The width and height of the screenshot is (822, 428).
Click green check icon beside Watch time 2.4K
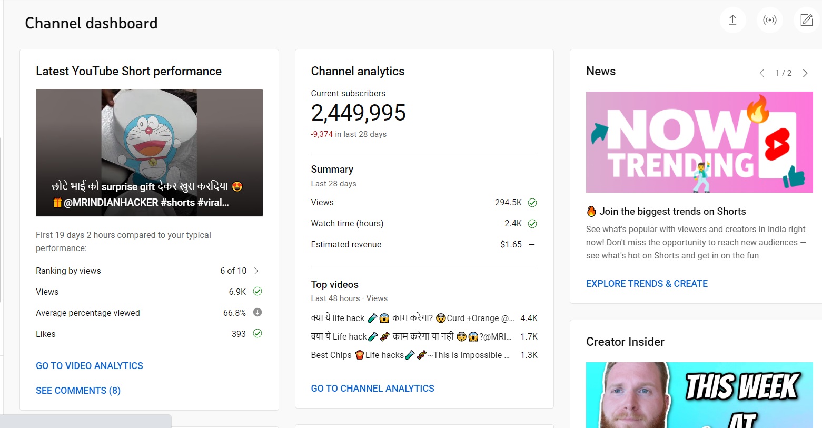point(532,224)
